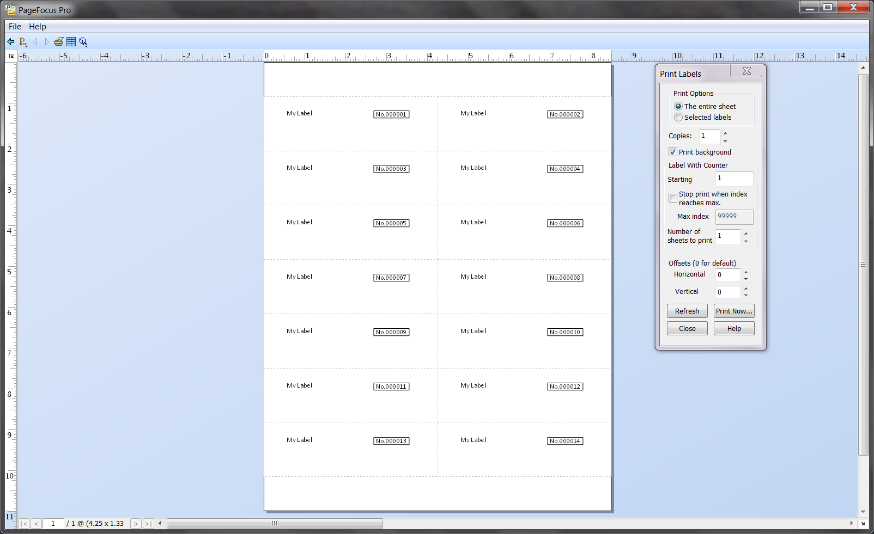
Task: Decrease Number of sheets to print
Action: [x=746, y=241]
